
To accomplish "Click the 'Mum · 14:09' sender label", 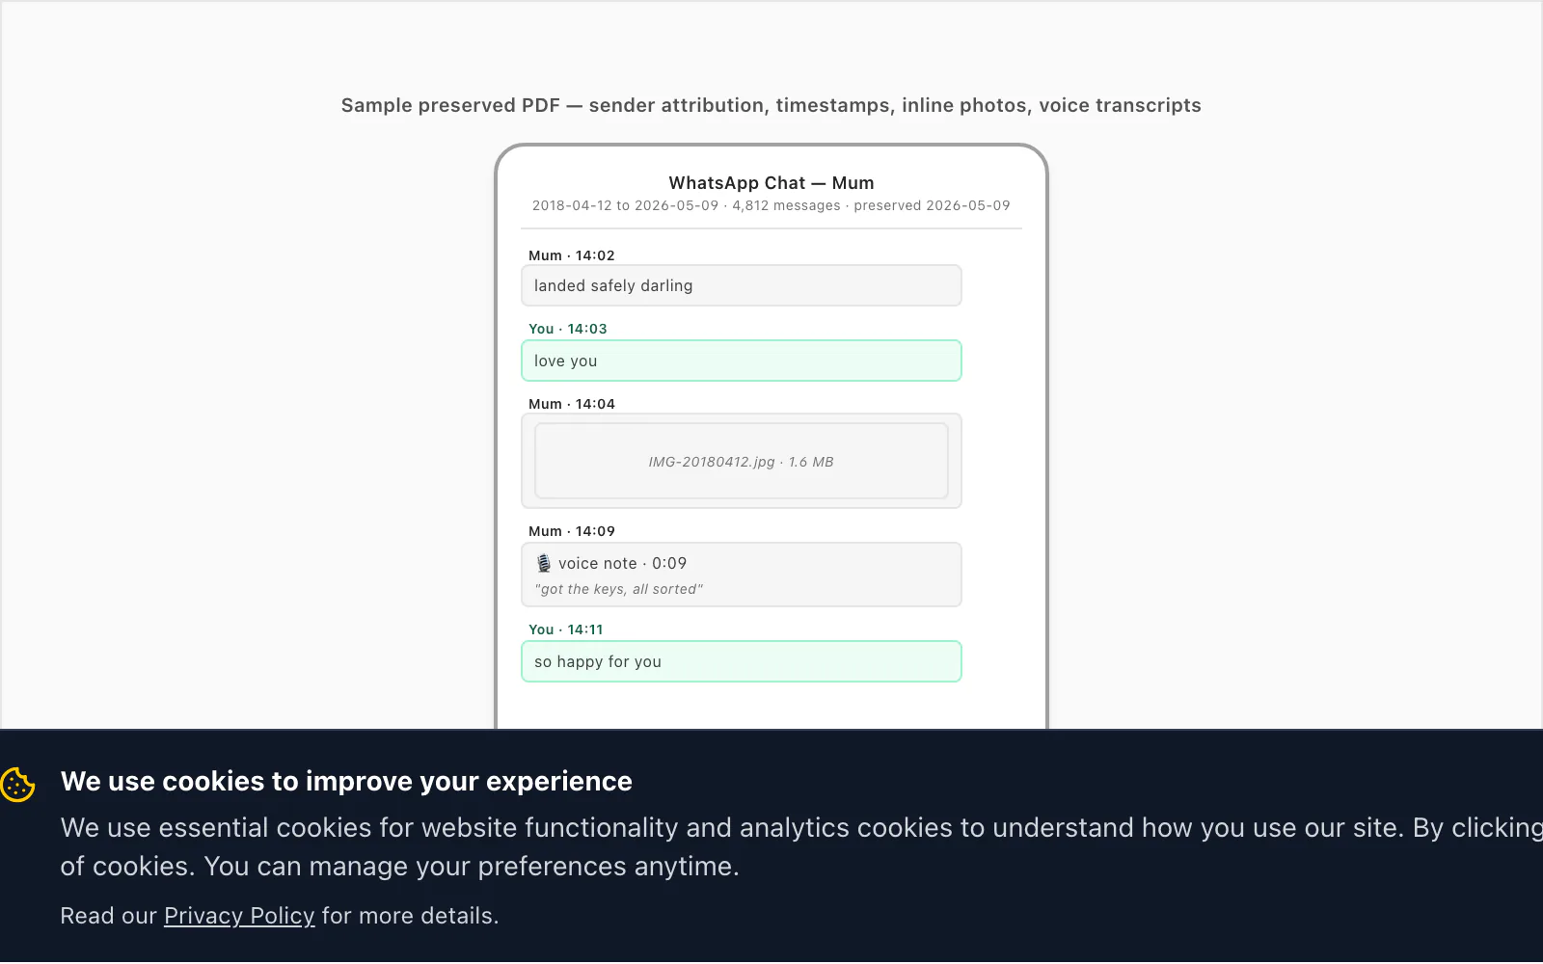I will (x=572, y=531).
